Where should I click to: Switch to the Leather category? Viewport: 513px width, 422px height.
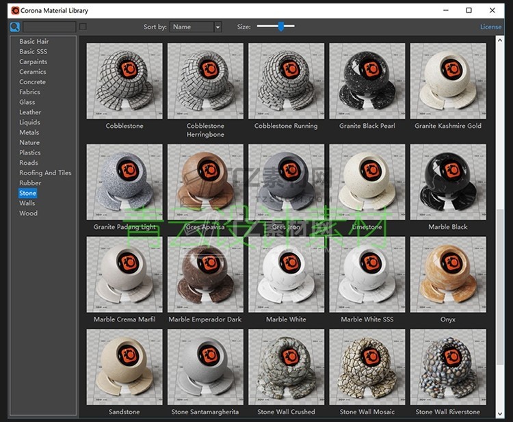(x=30, y=112)
